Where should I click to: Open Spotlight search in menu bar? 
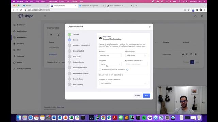coord(183,1)
